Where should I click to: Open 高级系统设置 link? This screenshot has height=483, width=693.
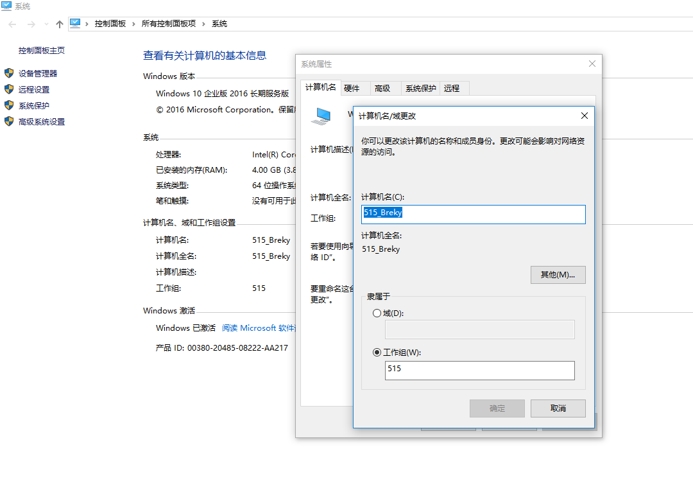pos(42,121)
